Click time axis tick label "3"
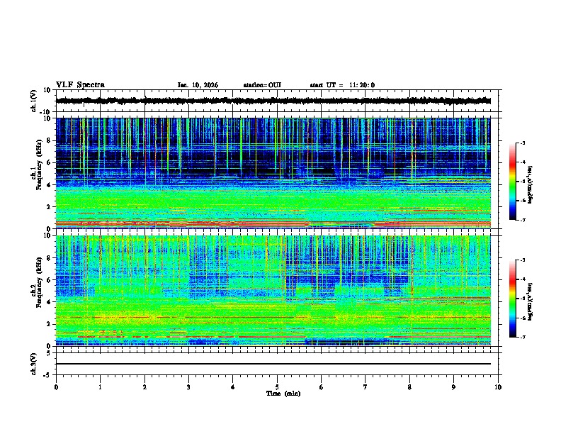561x434 pixels. point(188,387)
